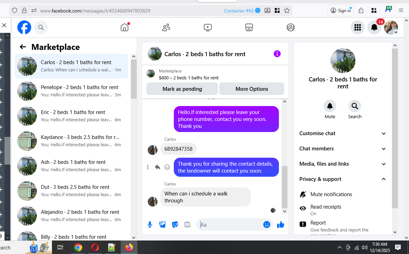Click the site lock security icon
This screenshot has height=254, width=409.
pyautogui.click(x=24, y=11)
